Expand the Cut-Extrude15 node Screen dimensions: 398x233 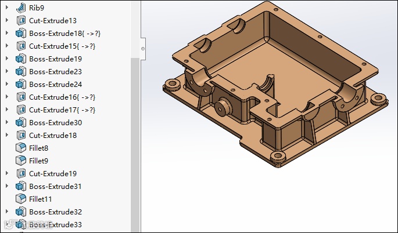pyautogui.click(x=7, y=46)
